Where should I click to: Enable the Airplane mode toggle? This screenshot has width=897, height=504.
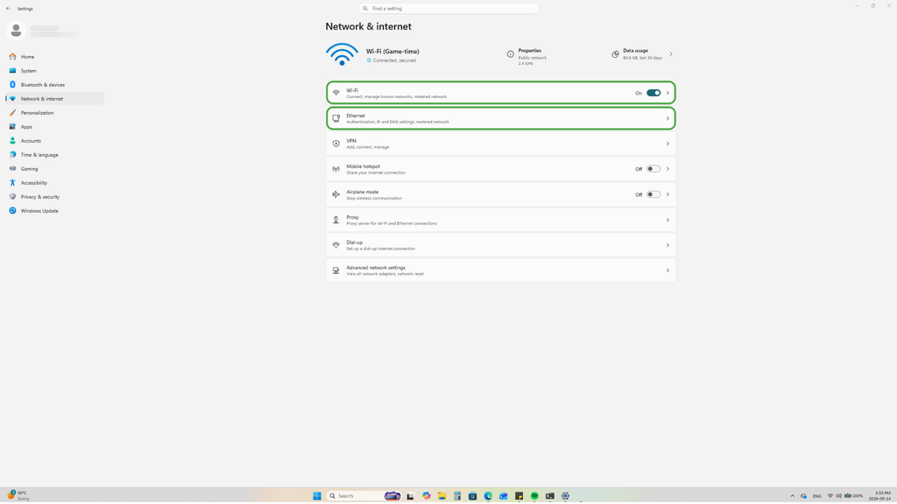653,194
